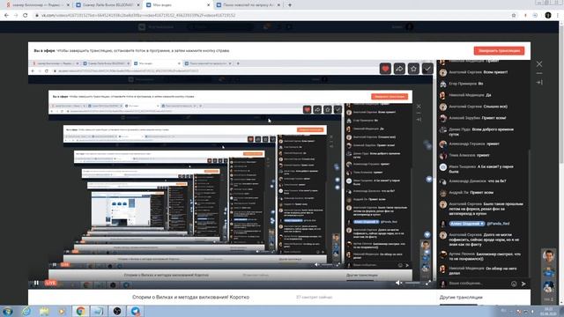This screenshot has height=317, width=564.
Task: Open OBS Studio from the taskbar
Action: click(117, 311)
